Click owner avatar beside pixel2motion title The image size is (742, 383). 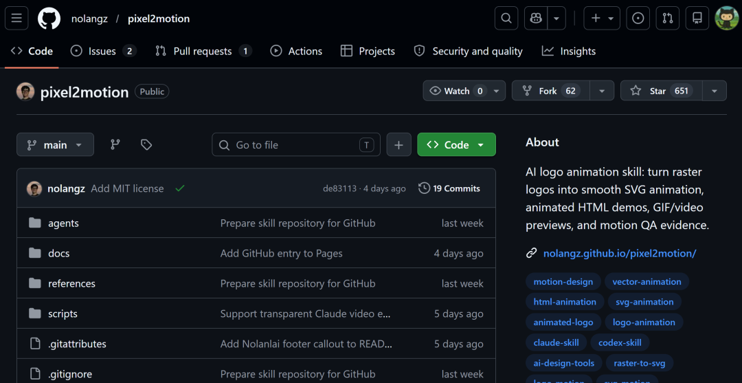tap(25, 91)
